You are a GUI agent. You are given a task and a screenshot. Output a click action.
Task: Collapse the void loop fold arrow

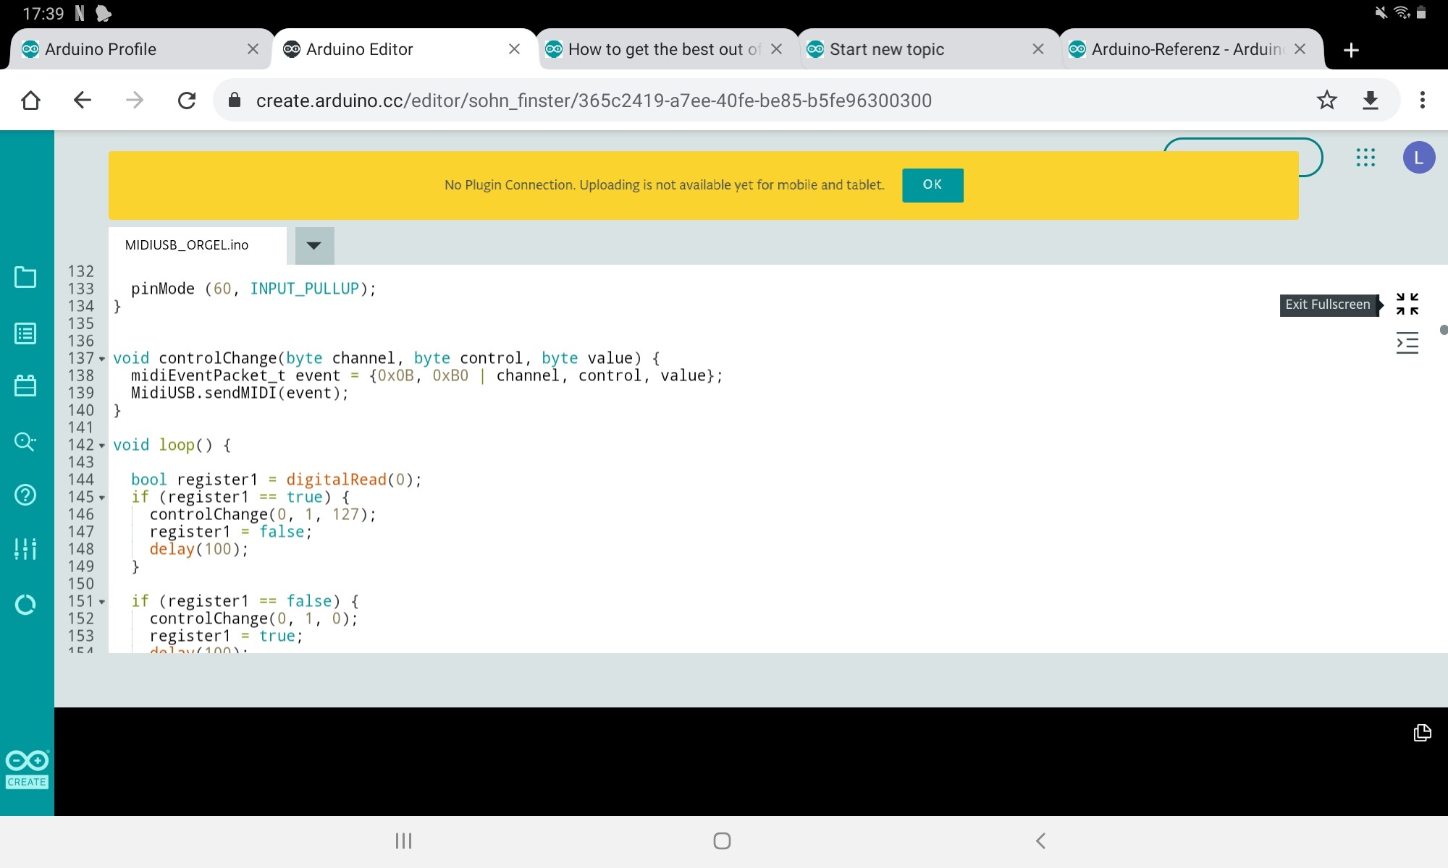[x=101, y=446]
